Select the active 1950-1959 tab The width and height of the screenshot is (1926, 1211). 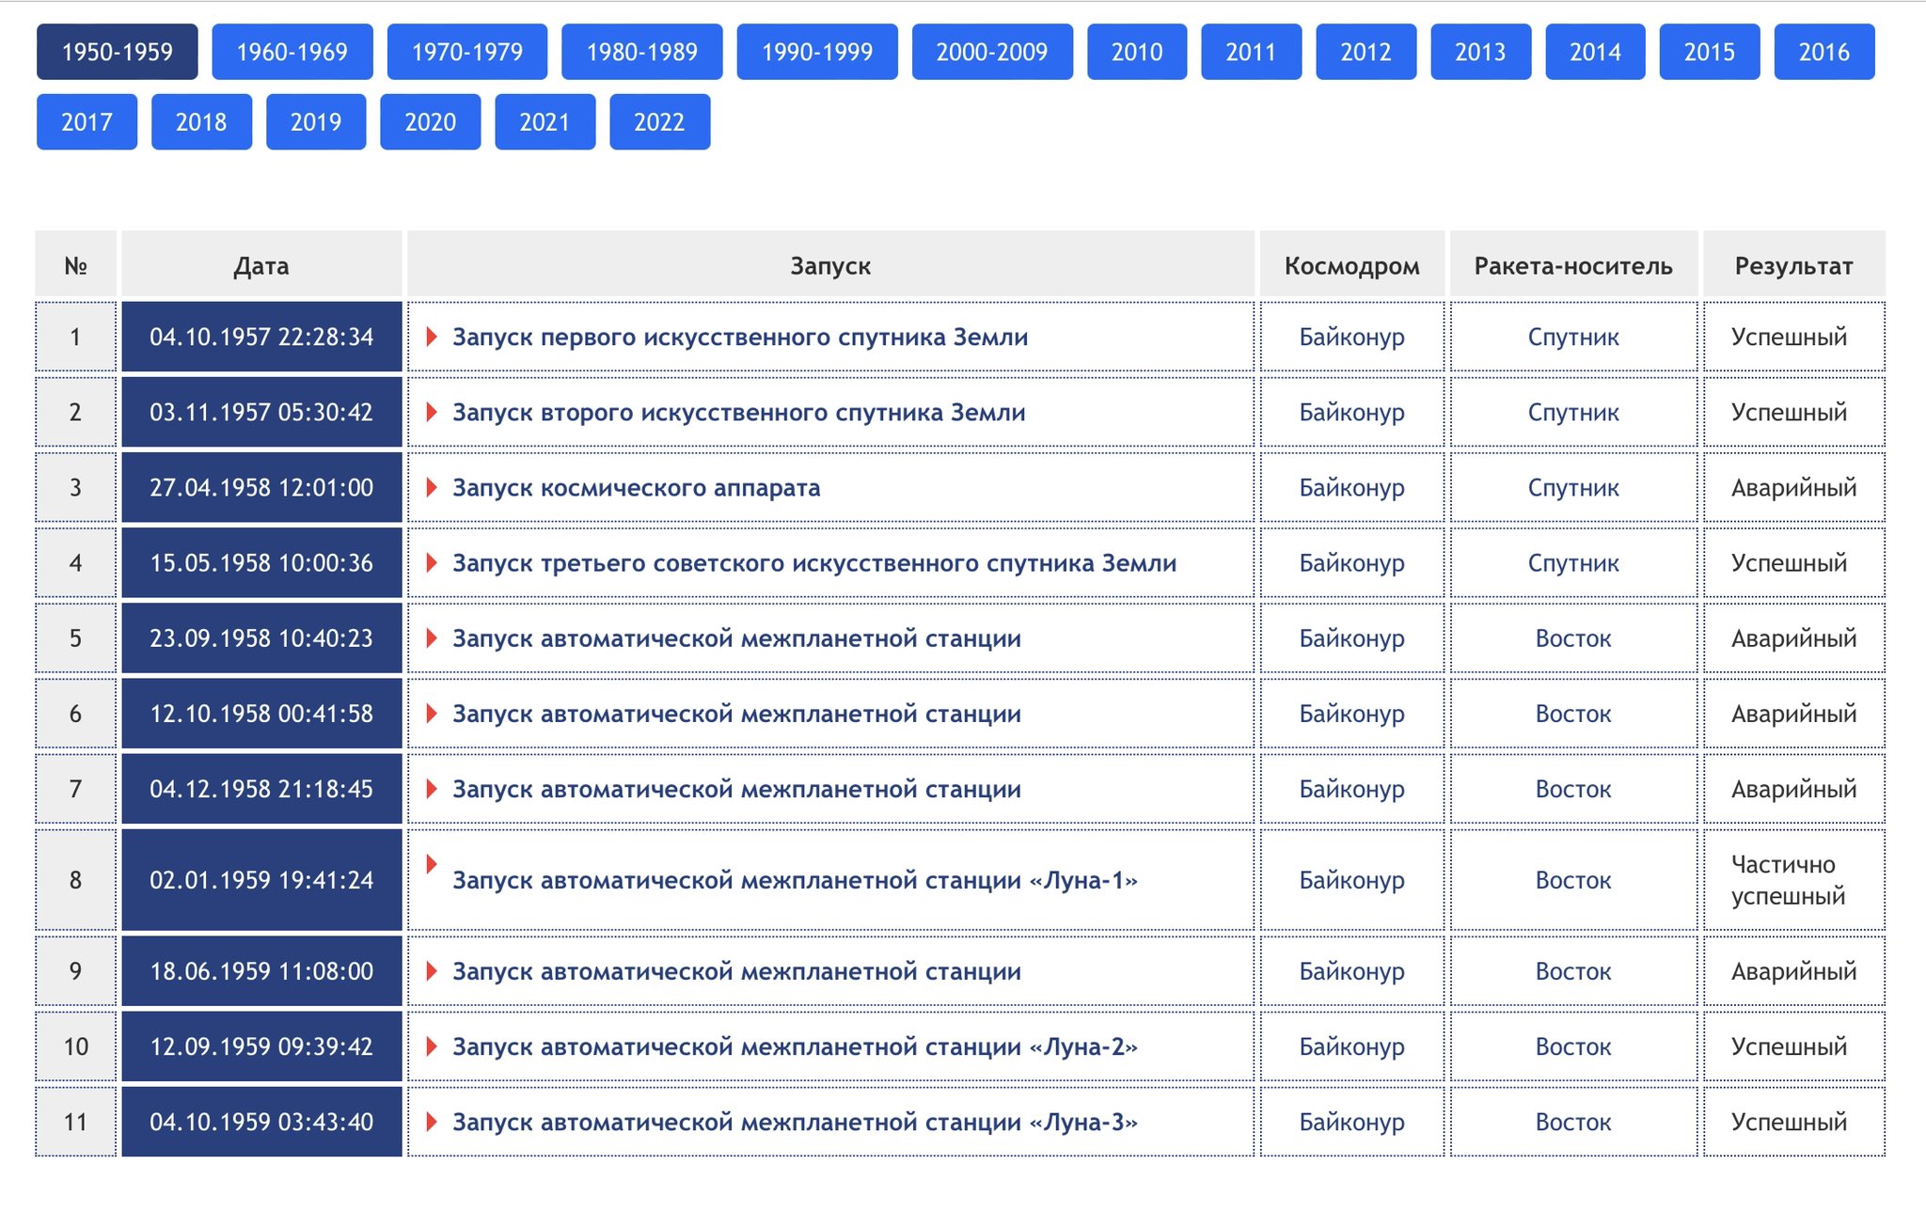coord(117,52)
